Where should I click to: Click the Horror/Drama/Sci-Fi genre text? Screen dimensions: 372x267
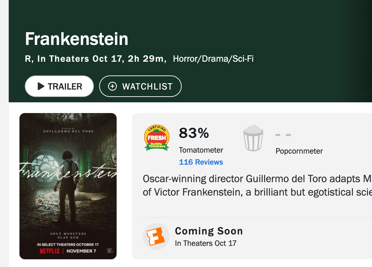tap(213, 59)
